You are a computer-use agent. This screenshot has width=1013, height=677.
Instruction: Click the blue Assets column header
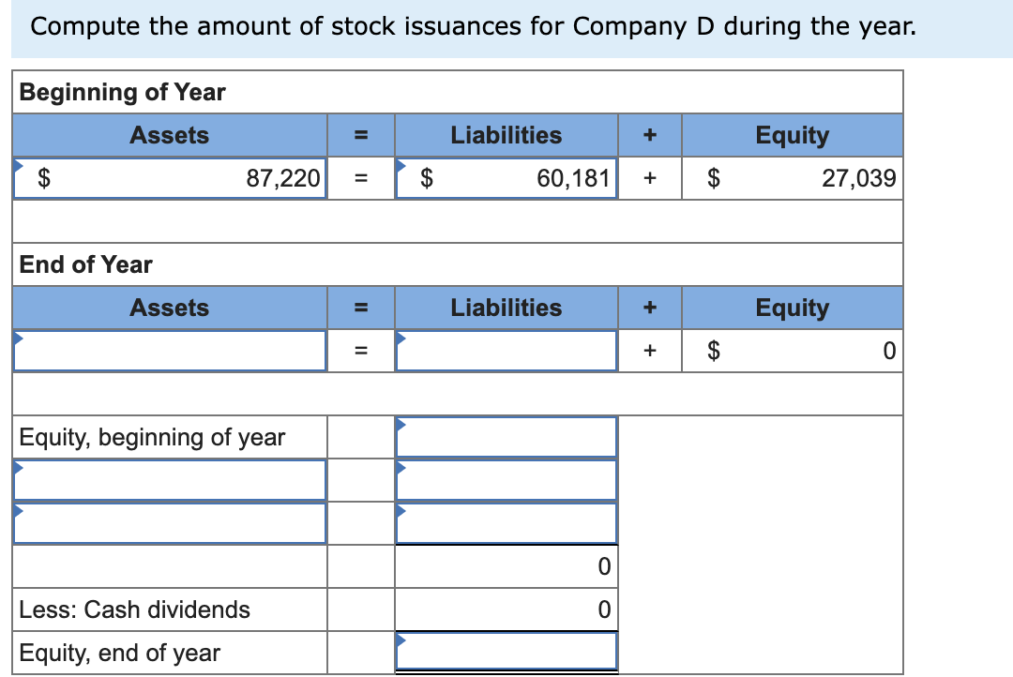click(x=169, y=135)
